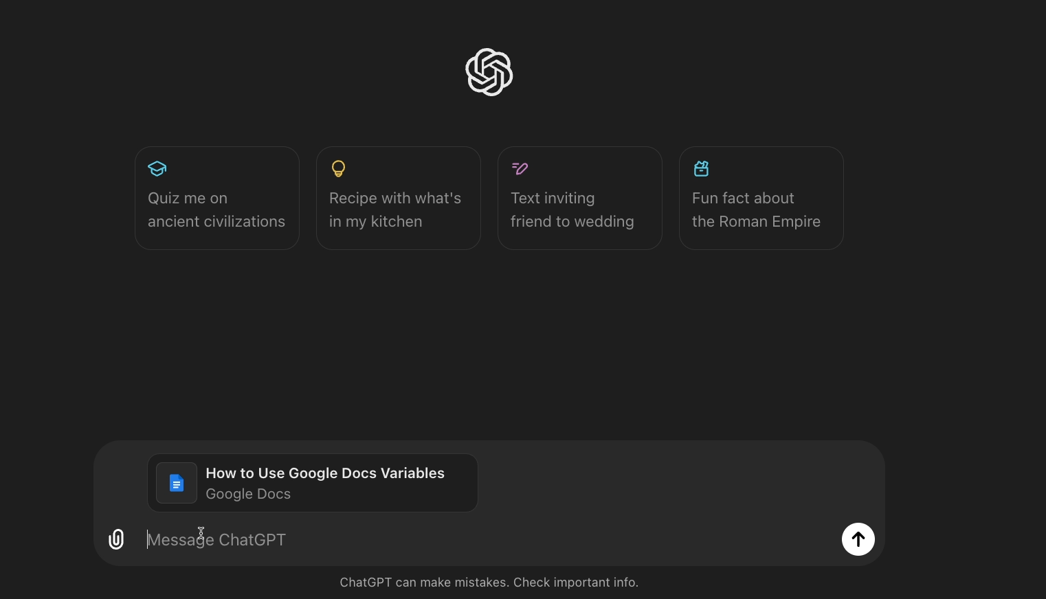Send message with the up-arrow button
This screenshot has width=1046, height=599.
[858, 539]
